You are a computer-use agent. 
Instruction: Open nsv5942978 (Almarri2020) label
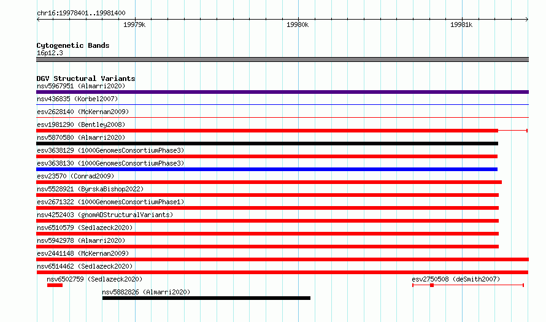pyautogui.click(x=81, y=240)
